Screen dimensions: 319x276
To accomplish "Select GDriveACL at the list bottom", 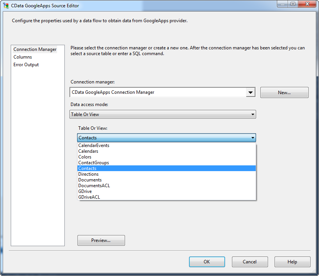I will point(89,197).
